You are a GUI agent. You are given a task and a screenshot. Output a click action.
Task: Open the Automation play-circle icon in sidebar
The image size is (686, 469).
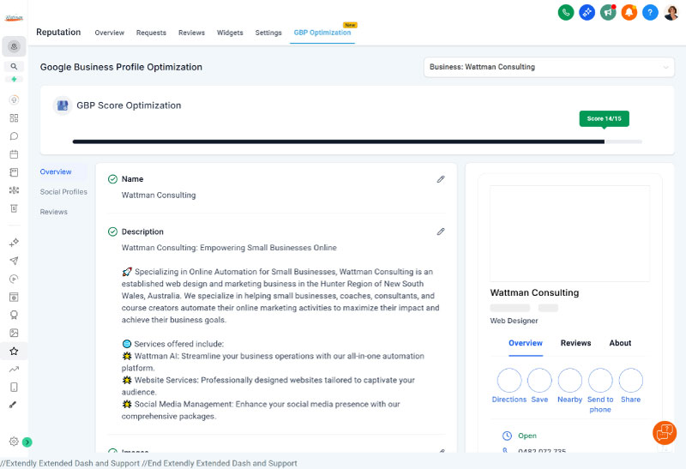[x=14, y=279]
